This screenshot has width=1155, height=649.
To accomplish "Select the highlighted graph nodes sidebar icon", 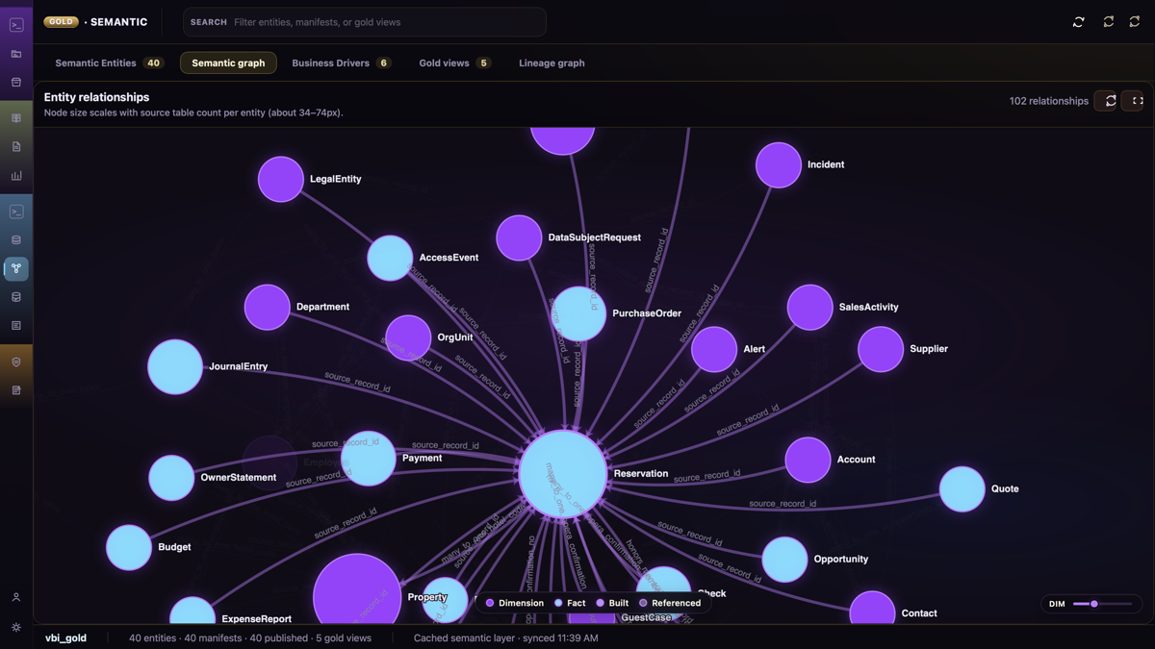I will click(x=16, y=268).
